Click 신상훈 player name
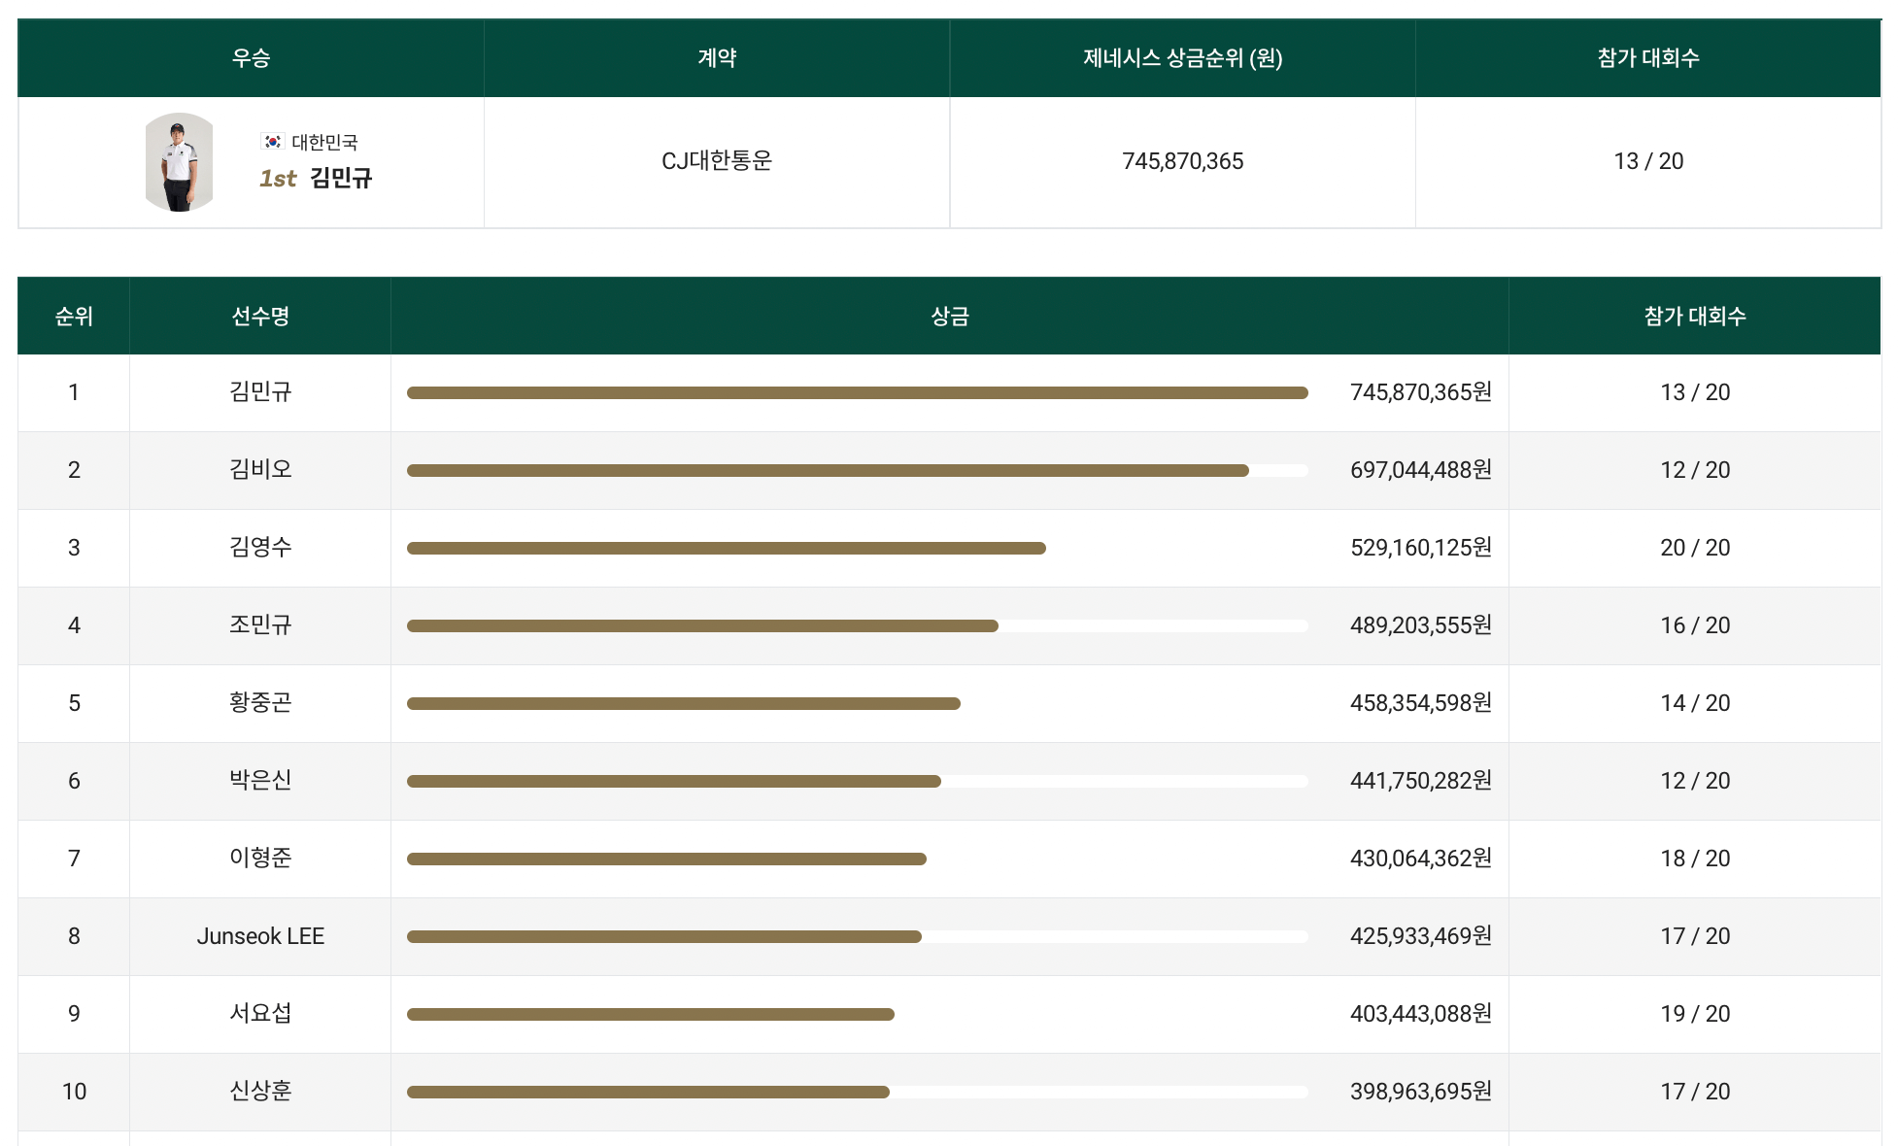 pos(260,1092)
